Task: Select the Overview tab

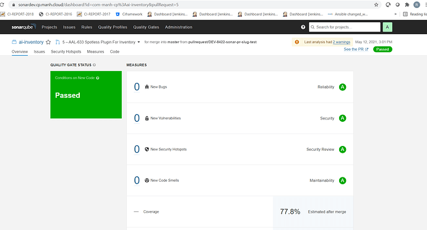Action: (20, 51)
